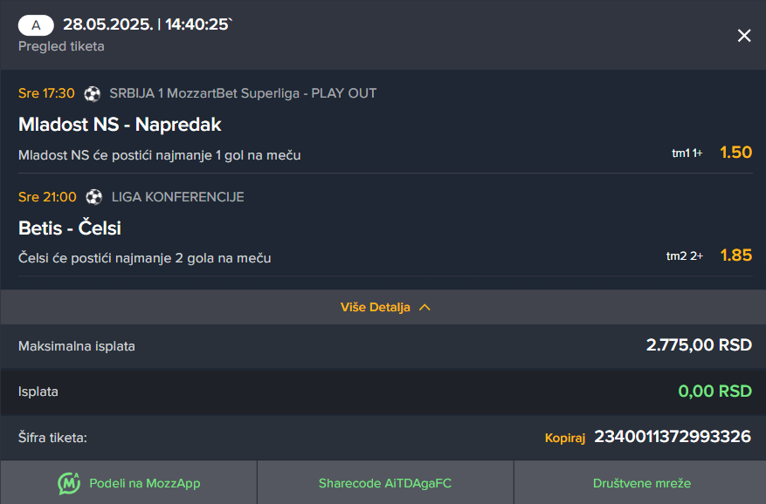Screen dimensions: 766x504
Task: Click the tm1 1+ bet type label
Action: point(687,153)
